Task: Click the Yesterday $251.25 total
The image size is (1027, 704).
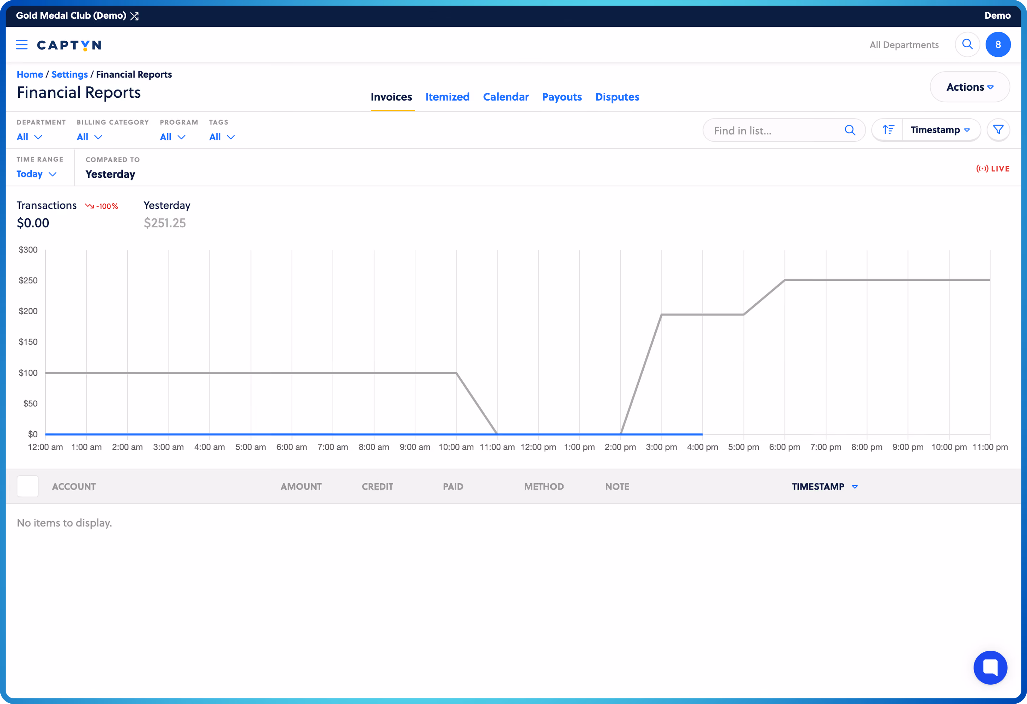Action: click(164, 223)
